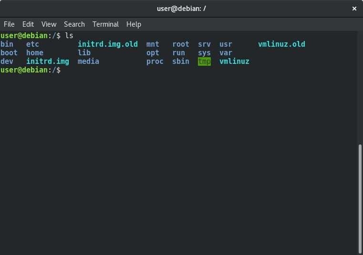This screenshot has width=363, height=255.
Task: Click the vertical scrollbar thumb
Action: pos(360,199)
